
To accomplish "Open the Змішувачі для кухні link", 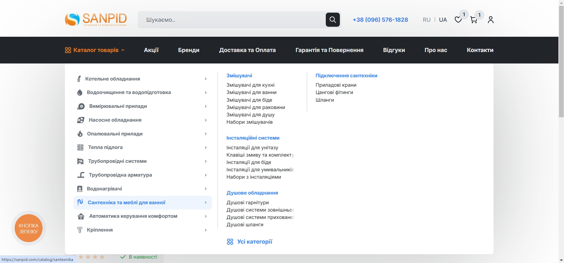I will pos(250,85).
